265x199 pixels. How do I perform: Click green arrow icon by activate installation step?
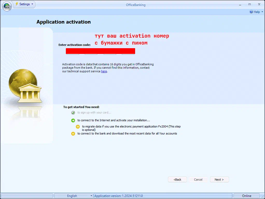73,120
